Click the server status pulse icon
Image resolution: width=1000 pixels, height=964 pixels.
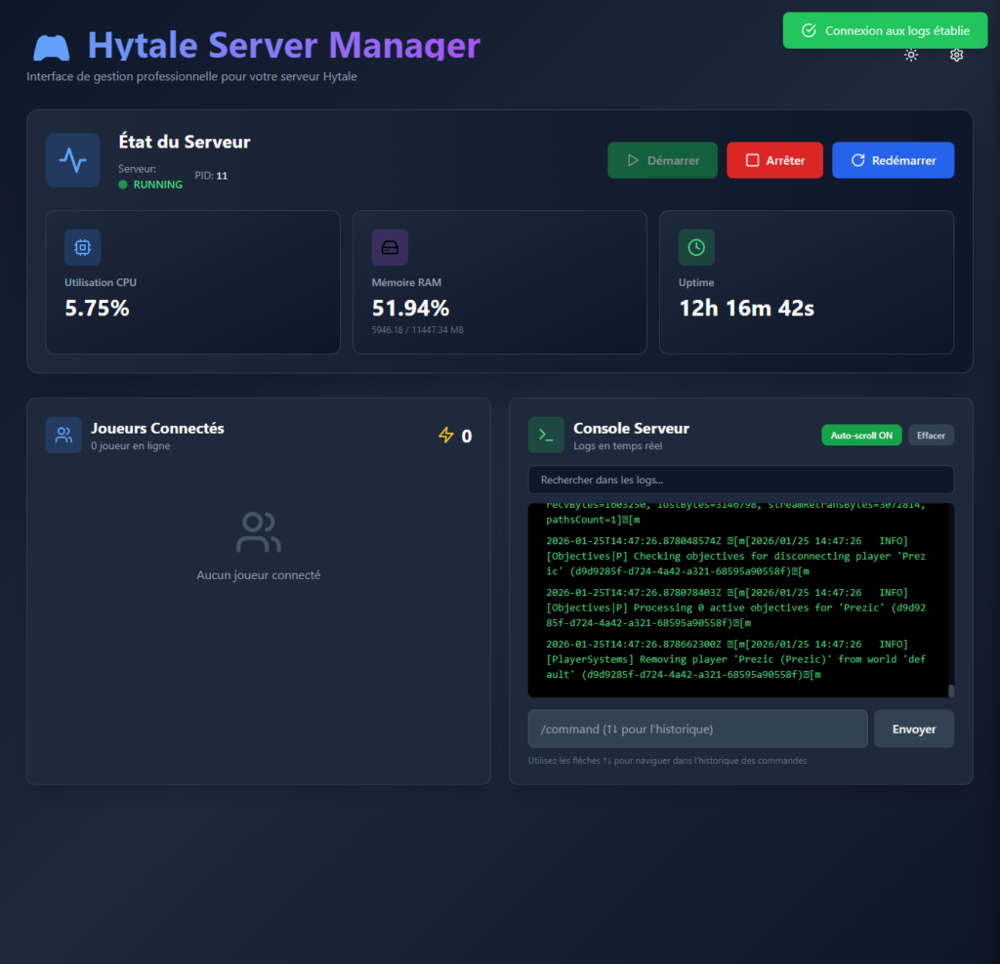pos(72,160)
